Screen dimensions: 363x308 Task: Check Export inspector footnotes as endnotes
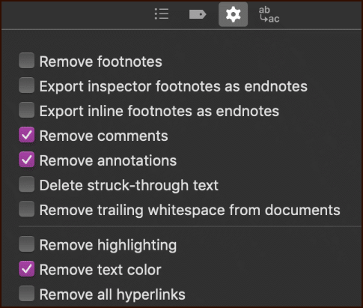point(27,85)
